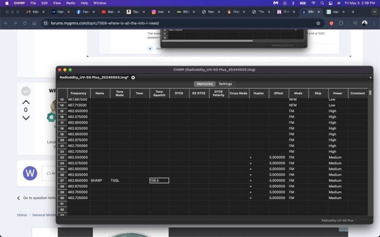The image size is (380, 237).
Task: Open a new browser tab
Action: [353, 12]
